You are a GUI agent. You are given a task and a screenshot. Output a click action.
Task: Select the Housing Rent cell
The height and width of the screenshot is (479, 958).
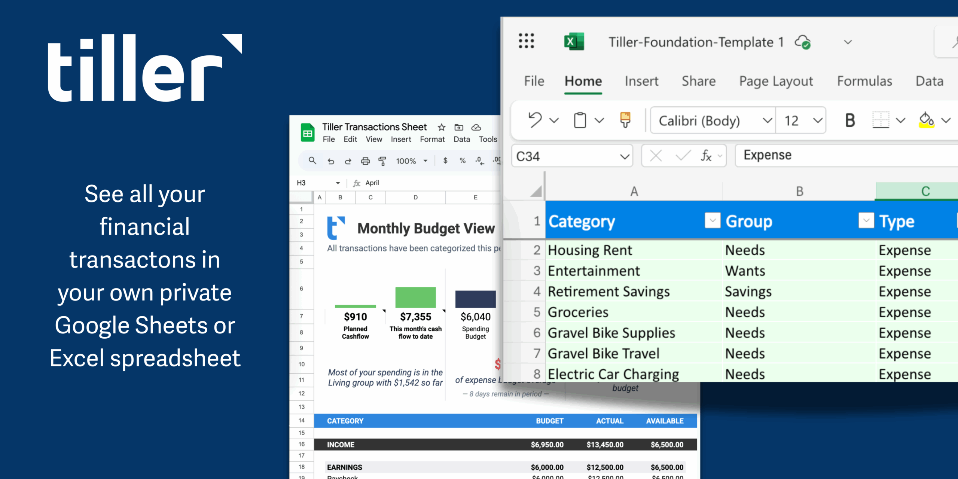[x=634, y=250]
